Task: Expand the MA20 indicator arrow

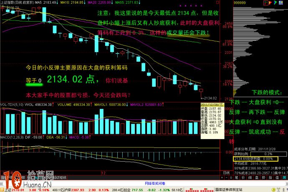Action: [110, 2]
